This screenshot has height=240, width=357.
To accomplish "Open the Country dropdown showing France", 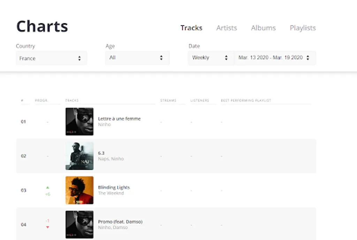I will (x=51, y=58).
